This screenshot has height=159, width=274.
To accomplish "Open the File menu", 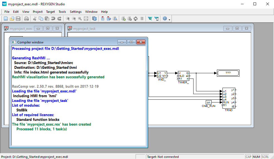I will (7, 12).
